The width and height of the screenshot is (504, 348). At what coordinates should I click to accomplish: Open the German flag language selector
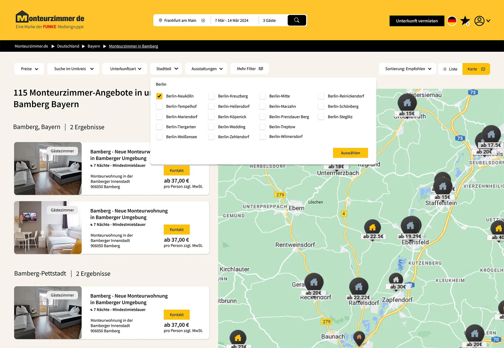pos(452,21)
